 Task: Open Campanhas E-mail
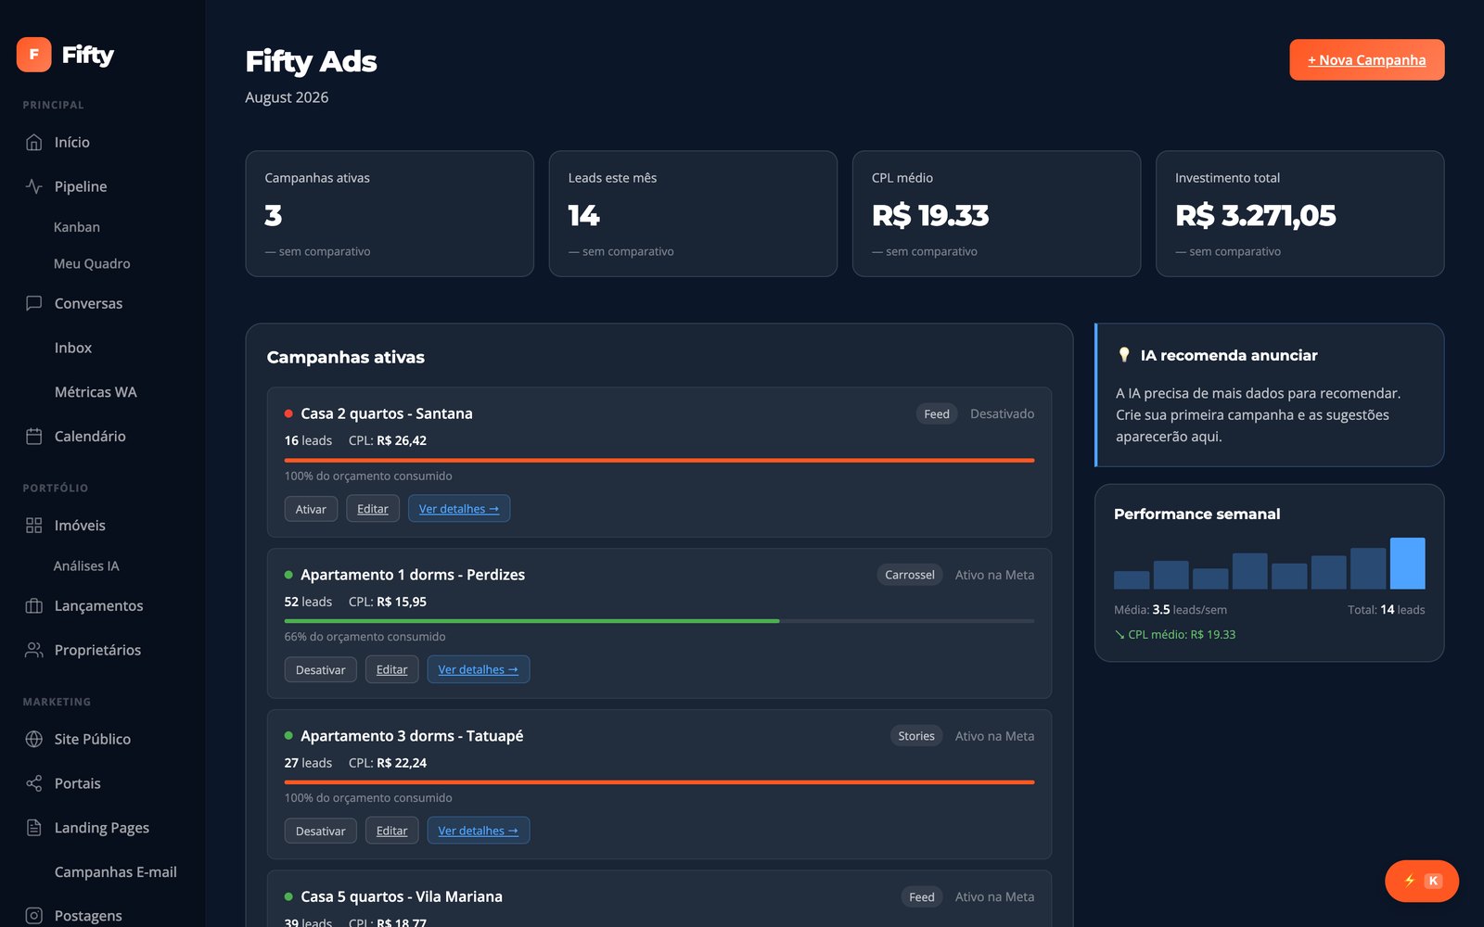[x=116, y=872]
